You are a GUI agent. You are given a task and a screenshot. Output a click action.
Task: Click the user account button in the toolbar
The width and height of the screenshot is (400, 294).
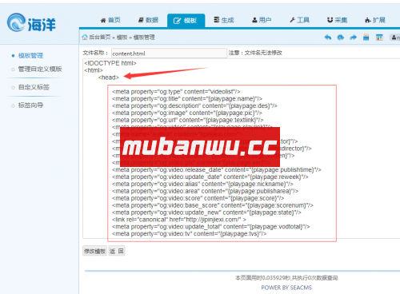click(x=394, y=38)
